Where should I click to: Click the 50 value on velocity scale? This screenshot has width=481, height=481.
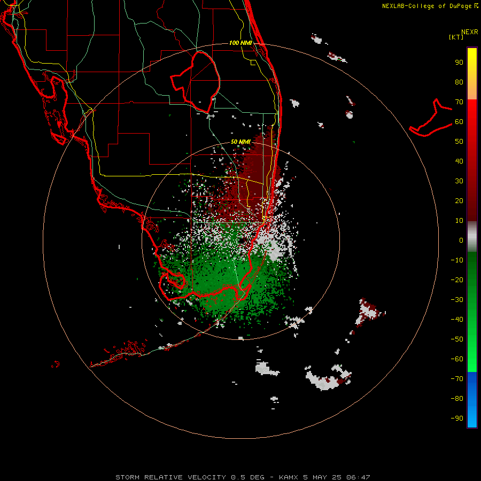pyautogui.click(x=459, y=142)
